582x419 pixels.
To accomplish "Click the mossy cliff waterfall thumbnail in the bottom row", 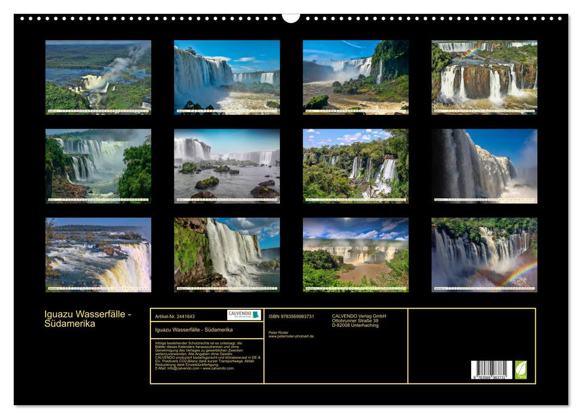I will coord(227,255).
